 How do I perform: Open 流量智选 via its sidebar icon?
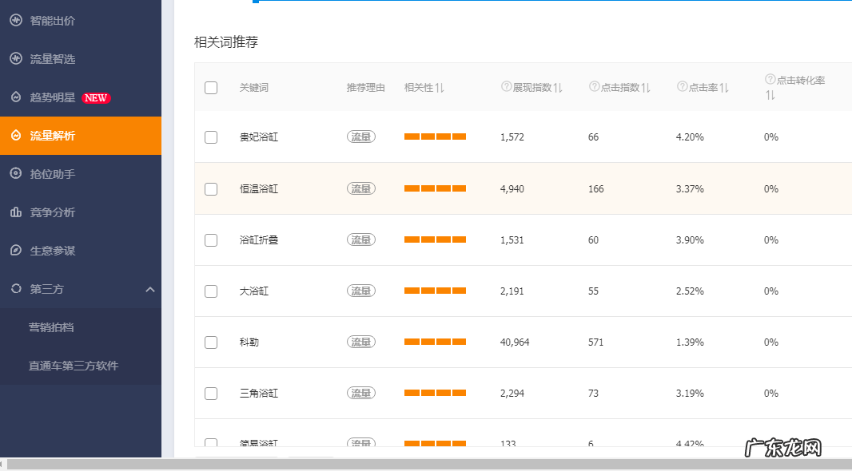click(x=14, y=58)
